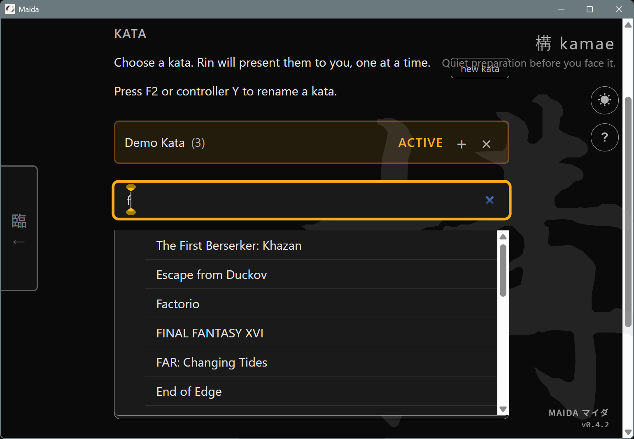The height and width of the screenshot is (439, 634).
Task: Click the down arrow on the list scrollbar
Action: (503, 410)
